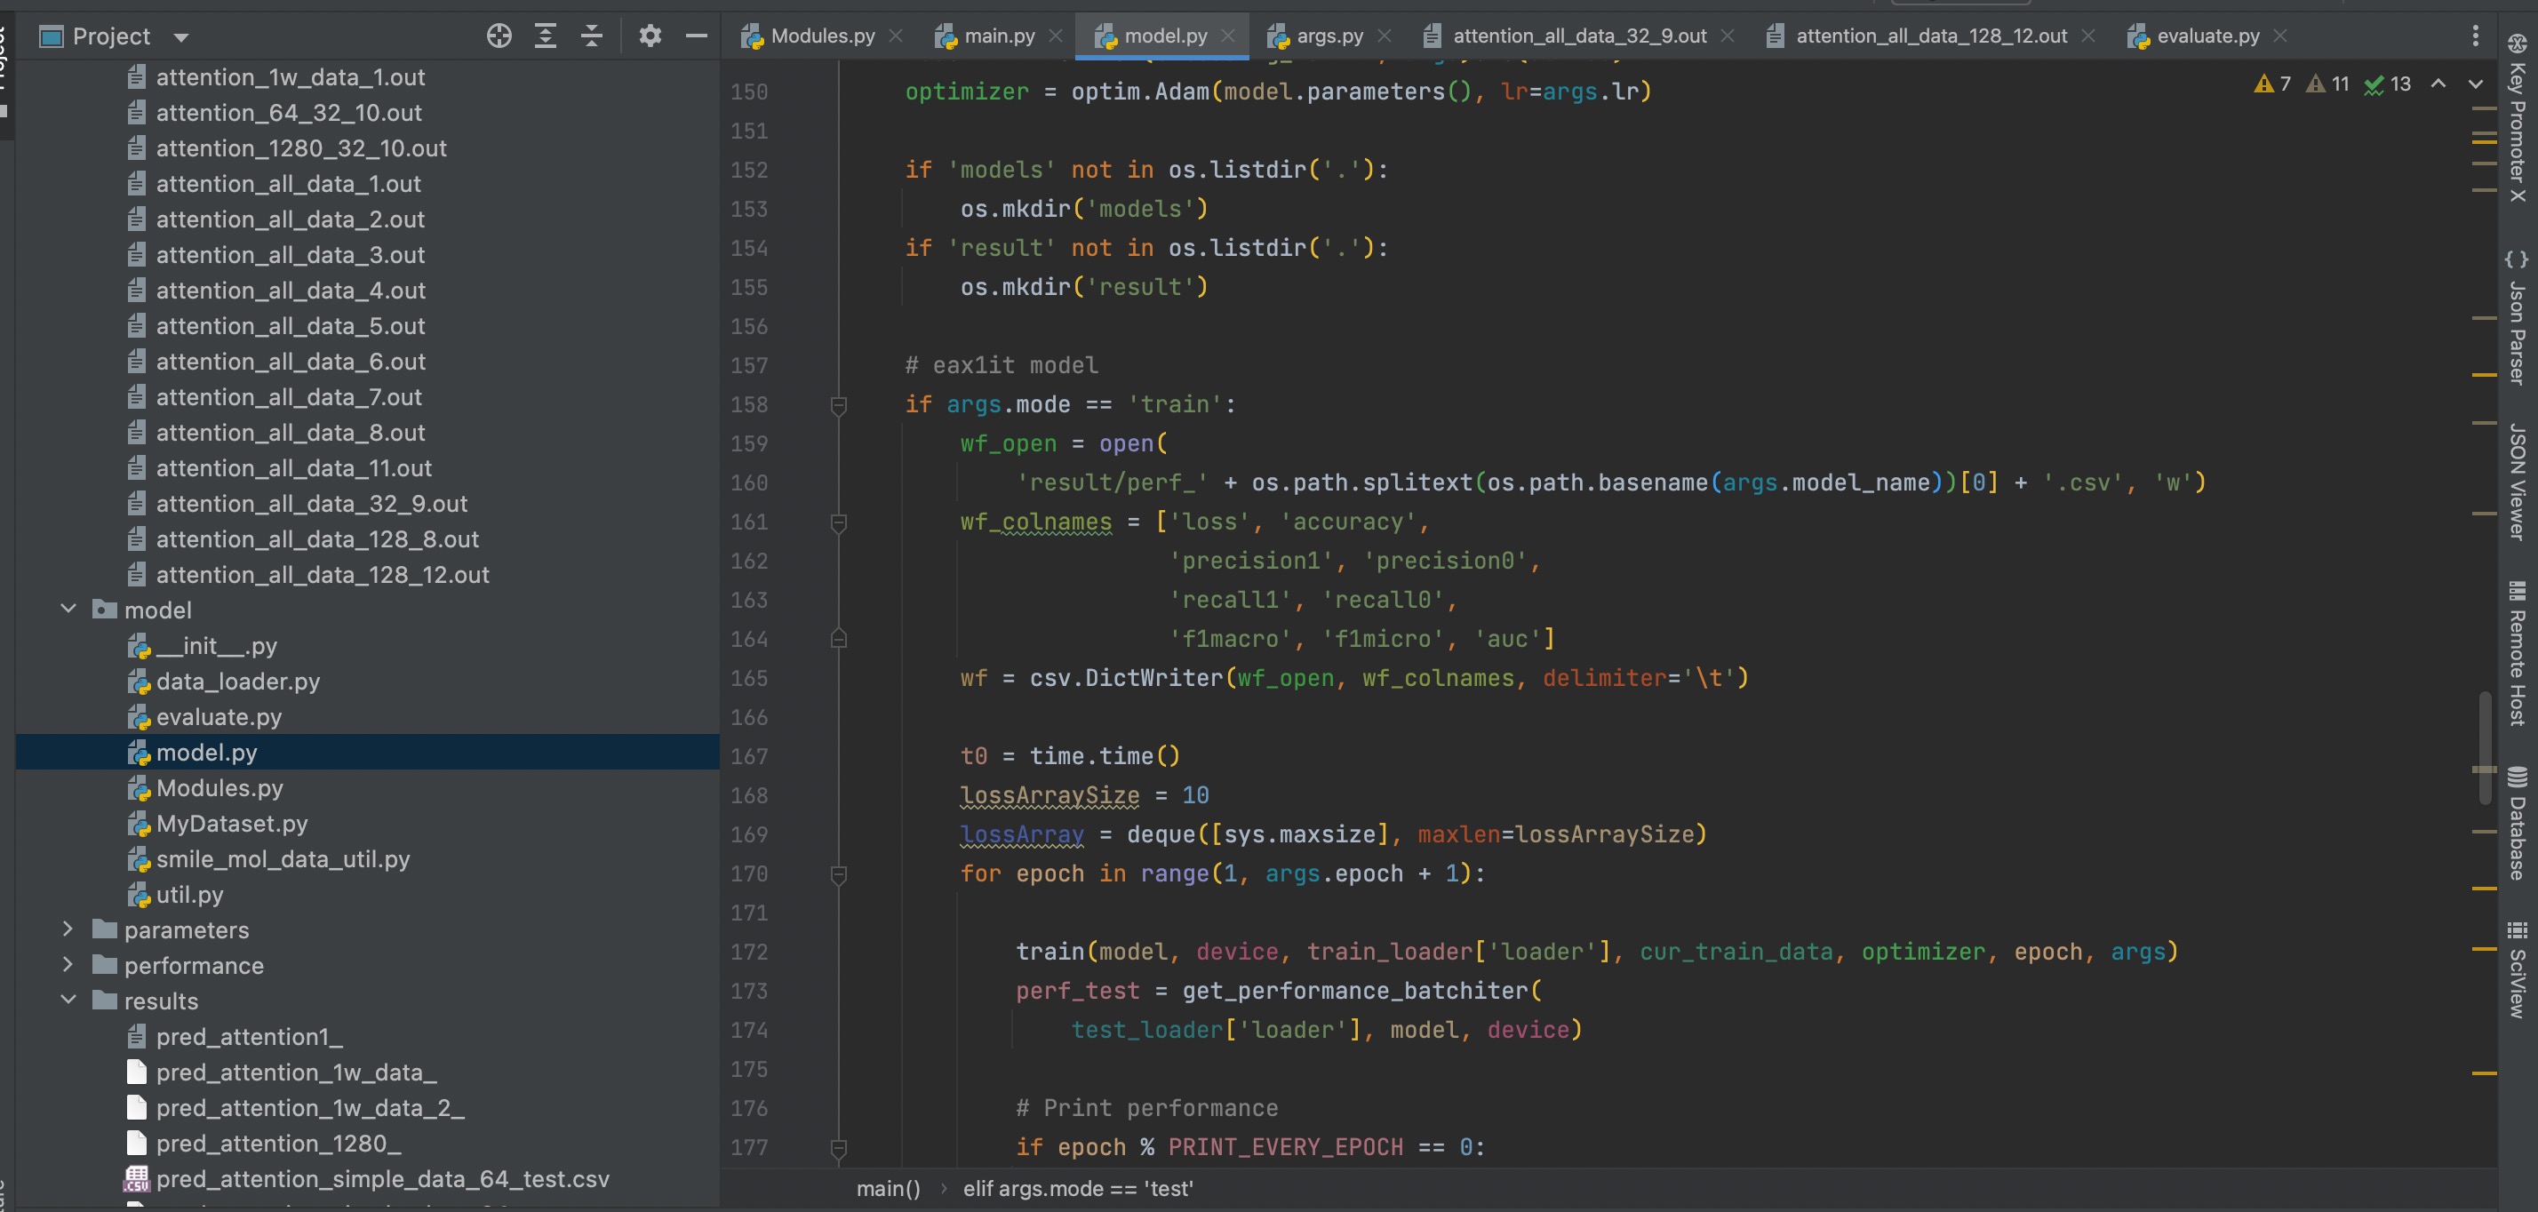Viewport: 2538px width, 1212px height.
Task: Select data_loader.py in the project tree
Action: (237, 681)
